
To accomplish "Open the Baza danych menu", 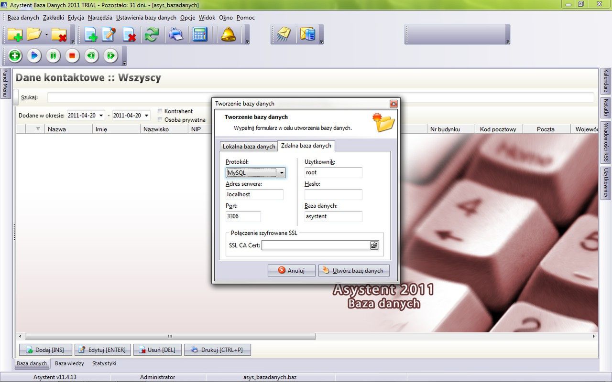I will 23,18.
